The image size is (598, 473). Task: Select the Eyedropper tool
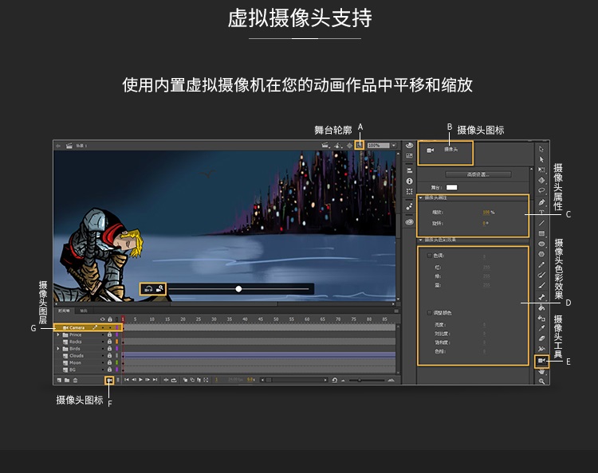click(541, 328)
